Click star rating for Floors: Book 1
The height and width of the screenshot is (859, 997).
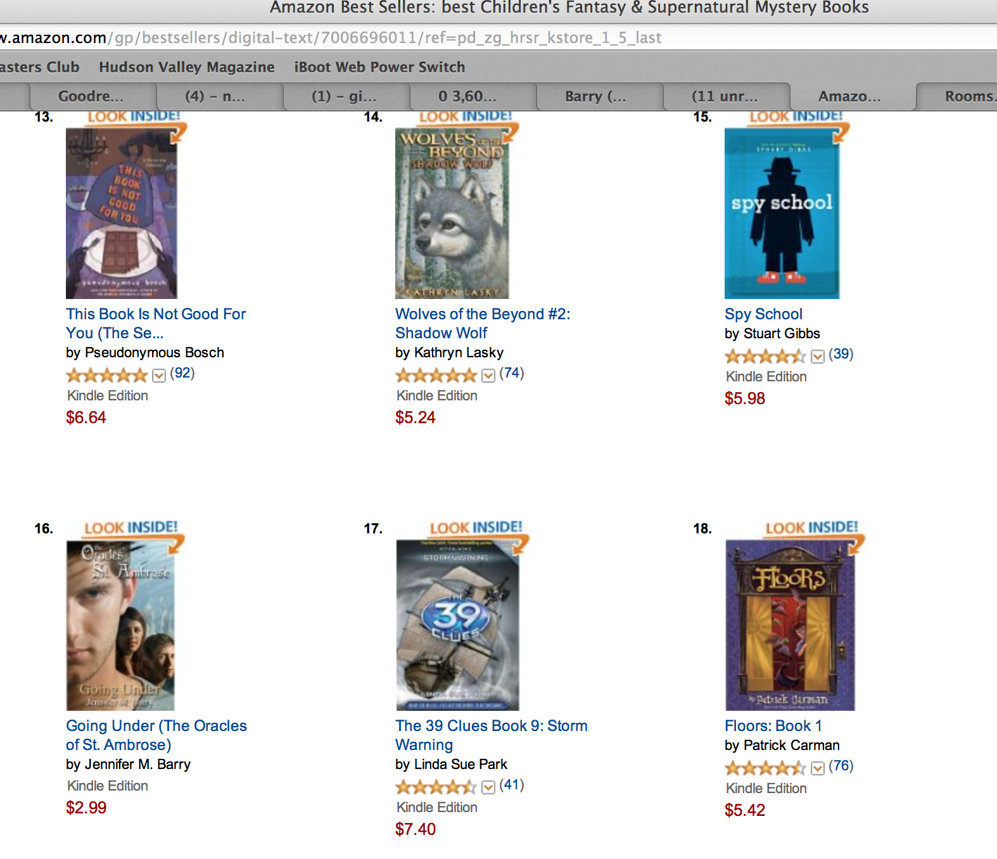pyautogui.click(x=765, y=768)
